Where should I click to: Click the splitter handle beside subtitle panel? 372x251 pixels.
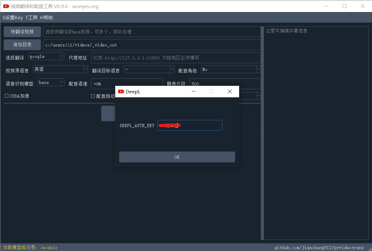[262, 133]
